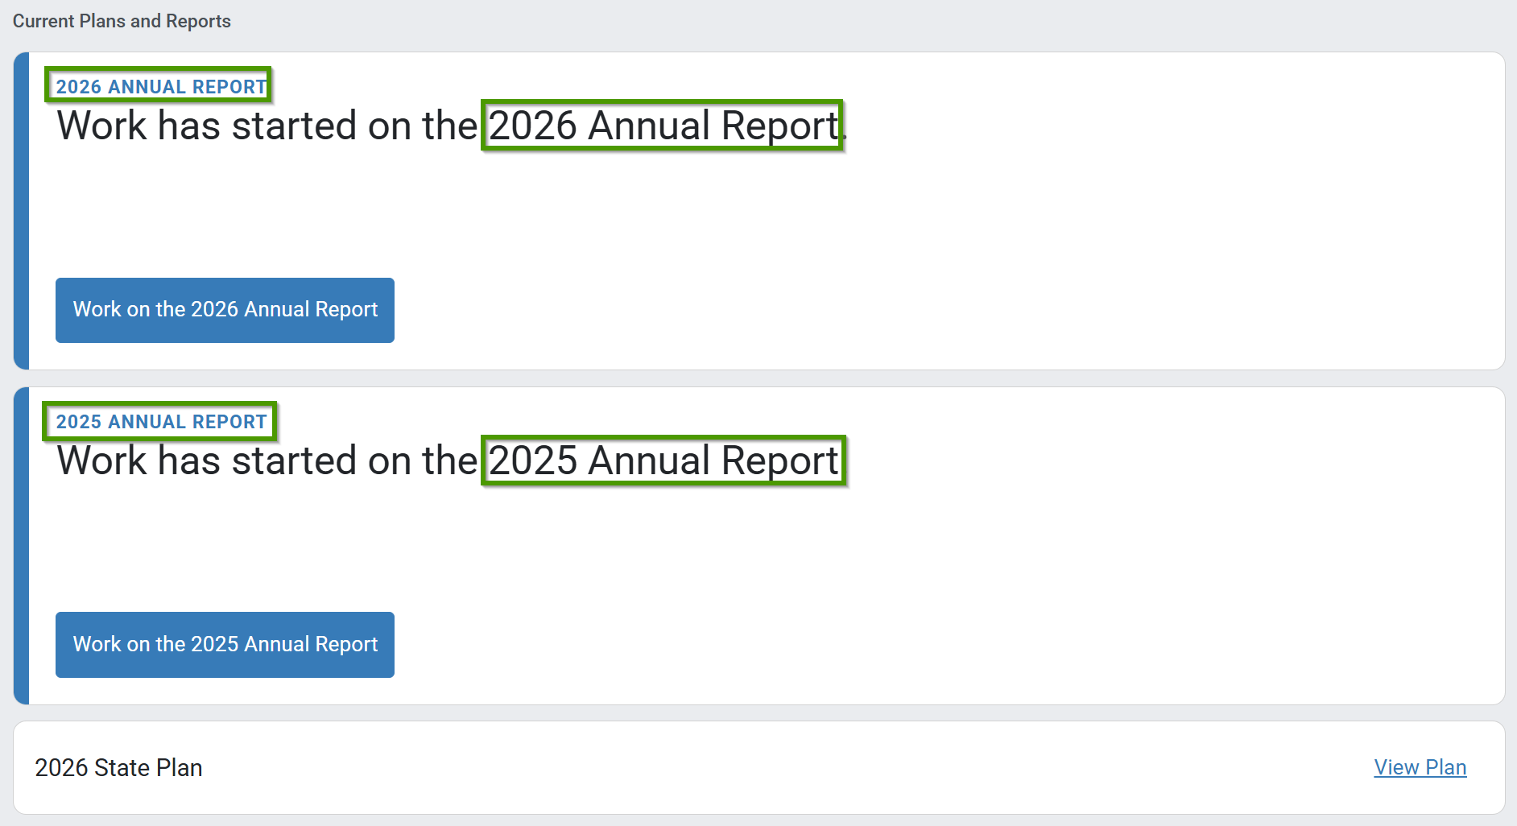The height and width of the screenshot is (826, 1517).
Task: Click highlighted 2025 Annual Report text in heading
Action: pyautogui.click(x=663, y=460)
